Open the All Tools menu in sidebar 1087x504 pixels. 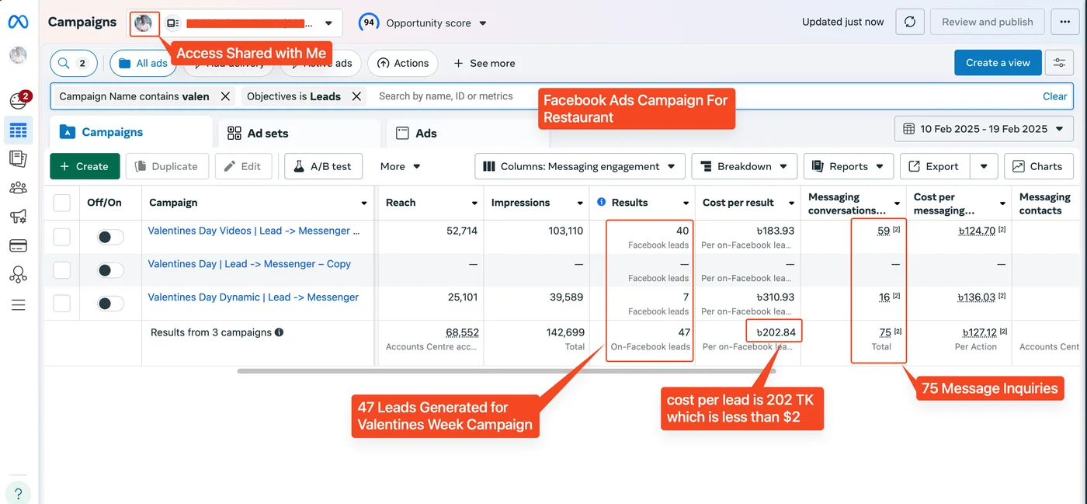pyautogui.click(x=18, y=304)
